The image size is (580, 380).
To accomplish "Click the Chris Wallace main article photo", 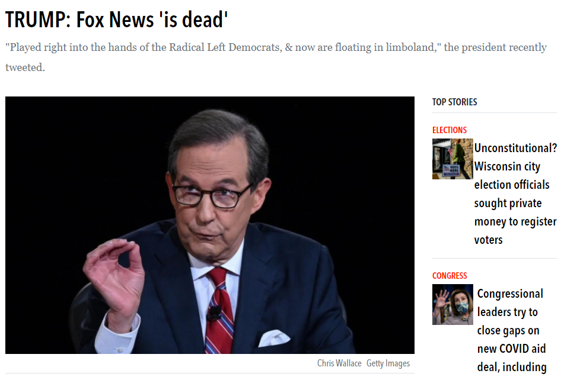I will [210, 225].
